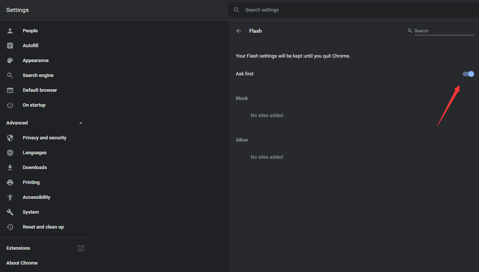This screenshot has height=272, width=479.
Task: Open the About Chrome page
Action: [22, 263]
